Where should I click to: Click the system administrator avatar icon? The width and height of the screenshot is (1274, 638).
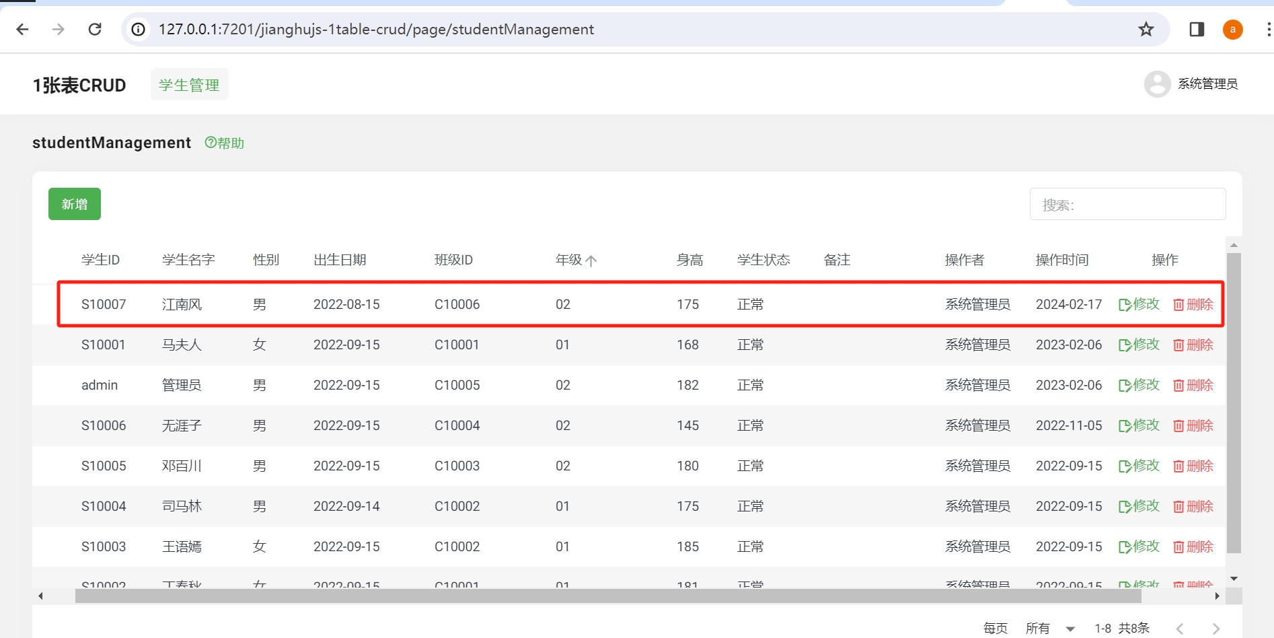click(x=1157, y=84)
